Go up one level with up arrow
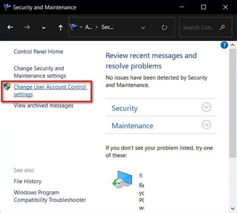The height and width of the screenshot is (213, 237). pyautogui.click(x=60, y=27)
